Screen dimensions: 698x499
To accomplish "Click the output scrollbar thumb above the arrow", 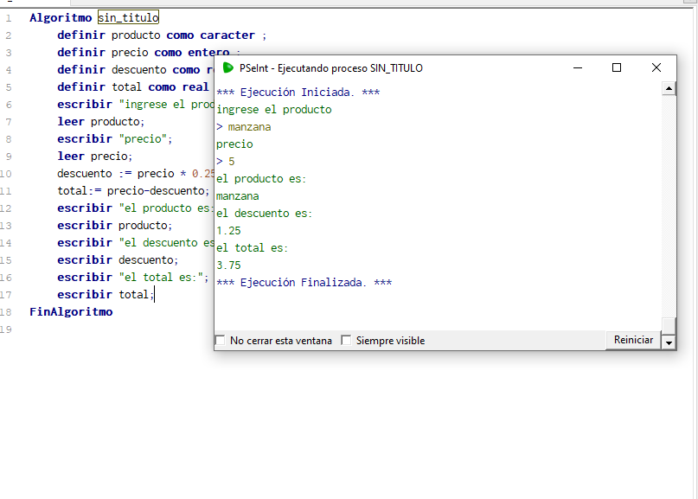I will pos(669,324).
